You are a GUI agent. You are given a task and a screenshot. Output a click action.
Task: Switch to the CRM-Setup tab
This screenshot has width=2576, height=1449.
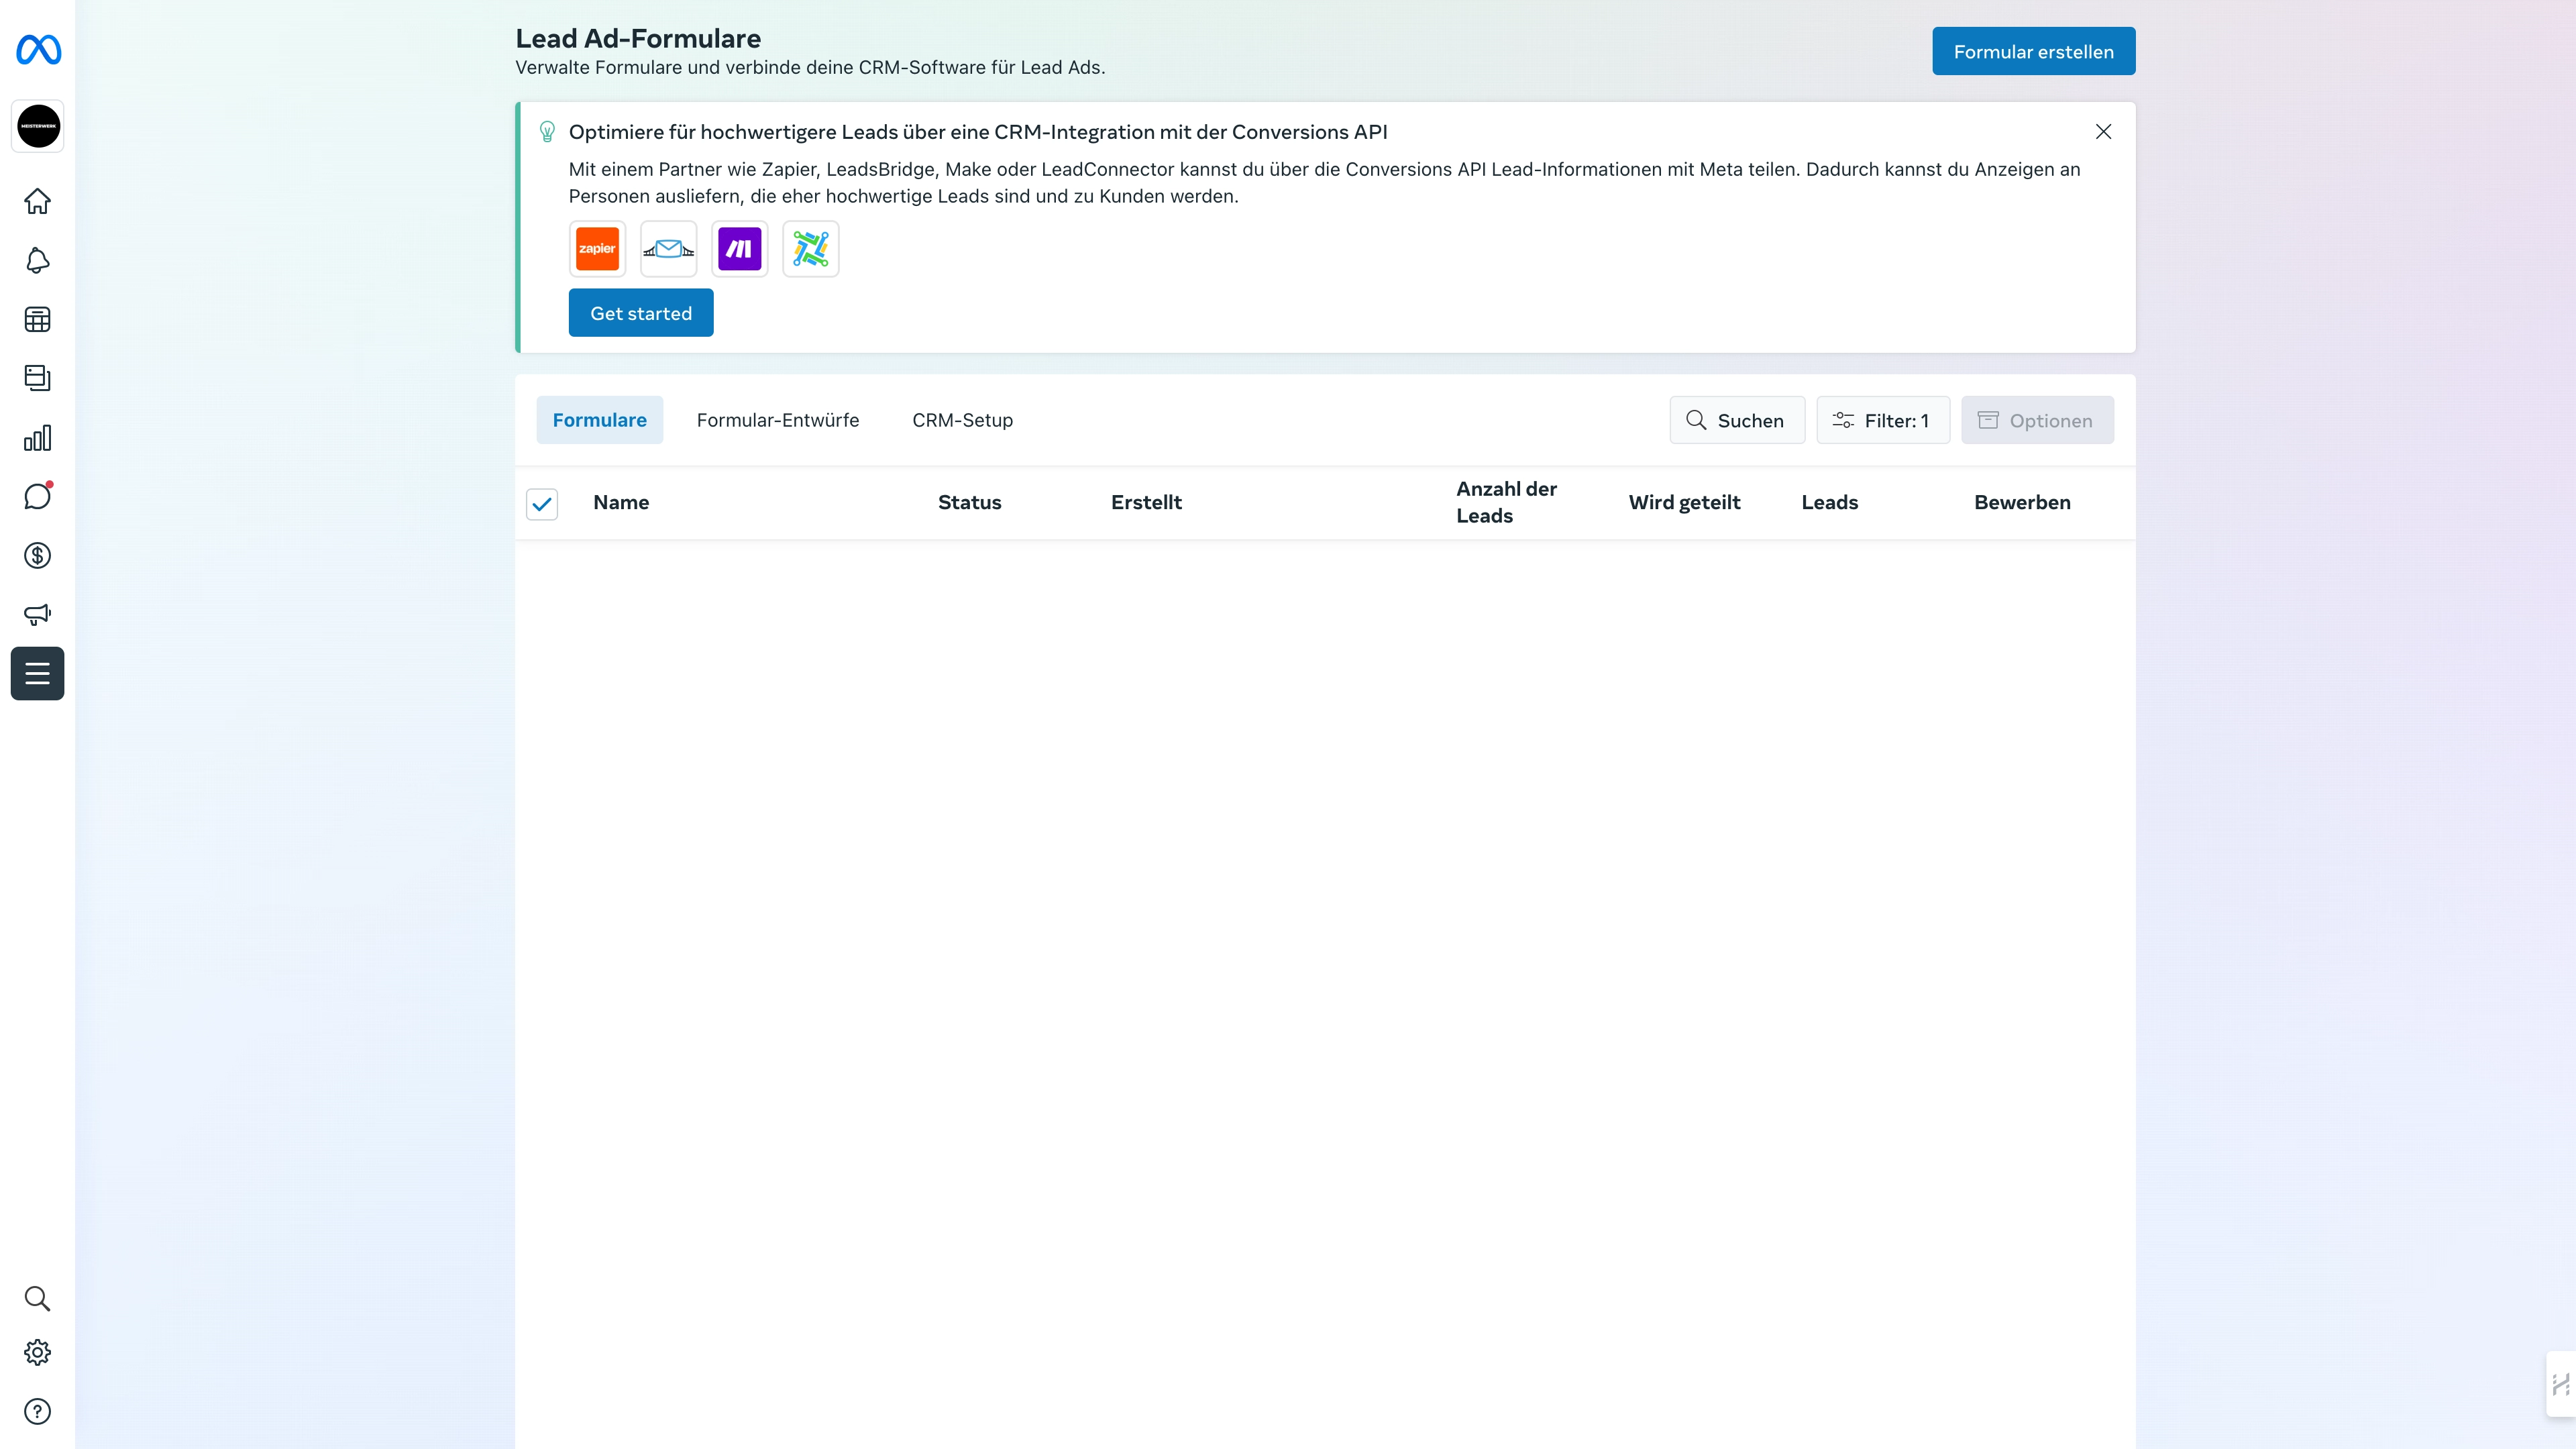962,420
